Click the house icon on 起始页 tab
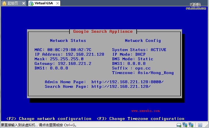The height and width of the screenshot is (128, 209). (x=4, y=3)
